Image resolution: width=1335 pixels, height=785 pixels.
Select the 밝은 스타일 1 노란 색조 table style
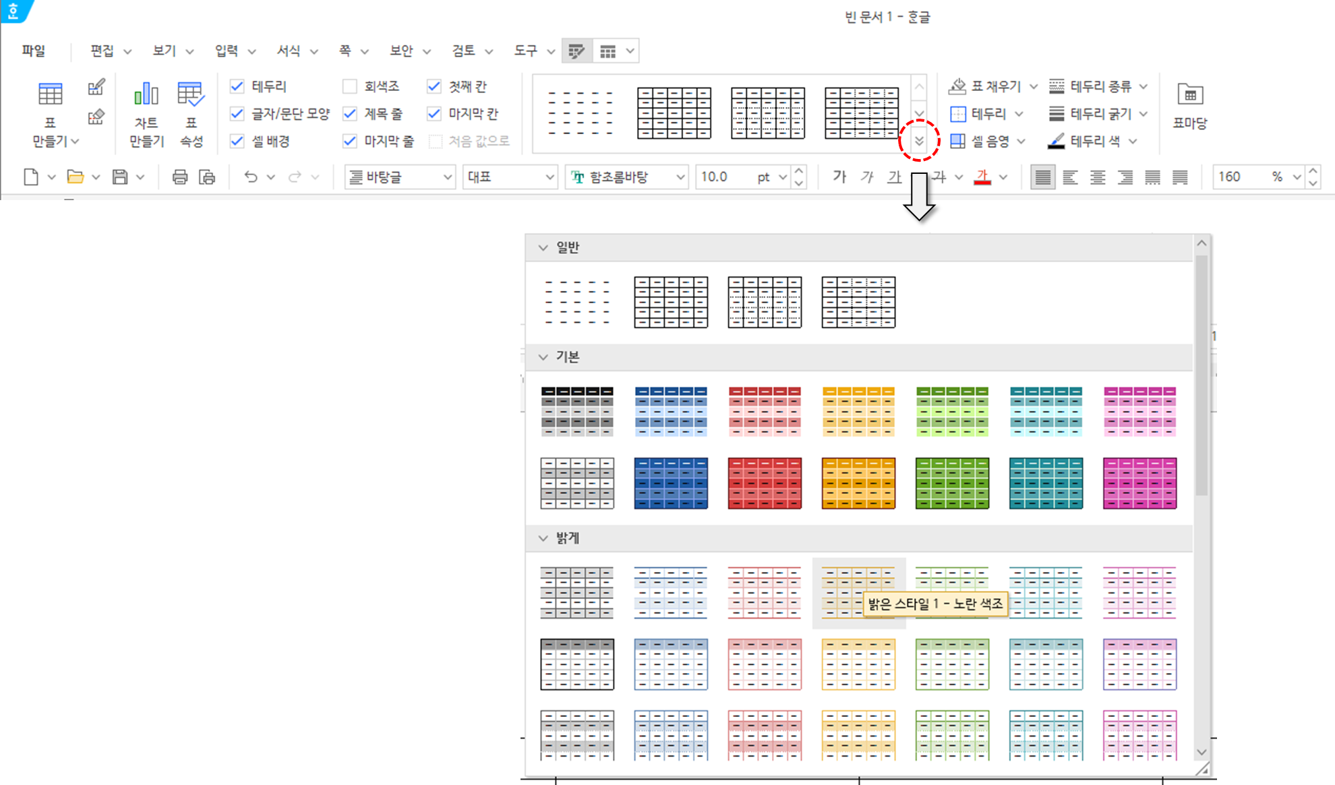click(858, 593)
